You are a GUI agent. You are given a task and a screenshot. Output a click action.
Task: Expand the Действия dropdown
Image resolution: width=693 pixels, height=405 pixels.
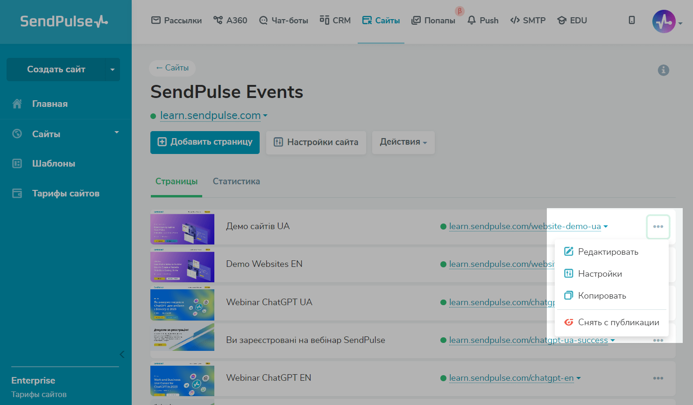coord(403,142)
